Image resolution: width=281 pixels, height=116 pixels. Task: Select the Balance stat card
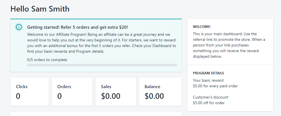[x=160, y=92]
